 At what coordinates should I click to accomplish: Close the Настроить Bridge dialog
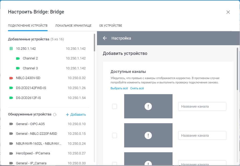(228, 12)
